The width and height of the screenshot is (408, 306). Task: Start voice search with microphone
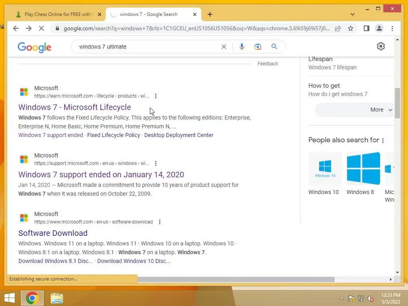click(x=242, y=47)
